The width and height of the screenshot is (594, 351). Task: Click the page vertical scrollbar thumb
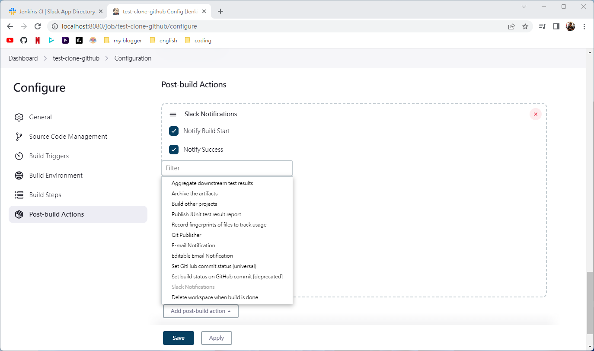[590, 303]
